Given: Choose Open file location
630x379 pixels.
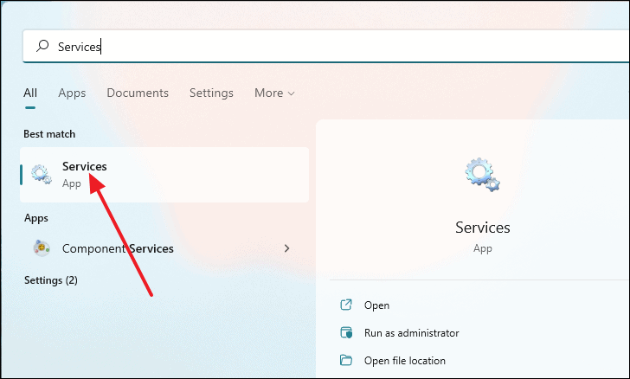Looking at the screenshot, I should coord(405,361).
